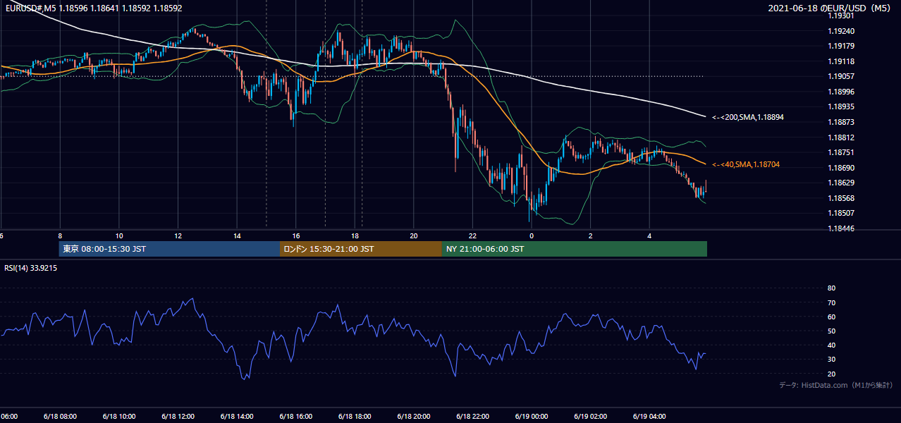Viewport: 901px width, 423px height.
Task: Click hour label 12 under price chart
Action: (178, 236)
